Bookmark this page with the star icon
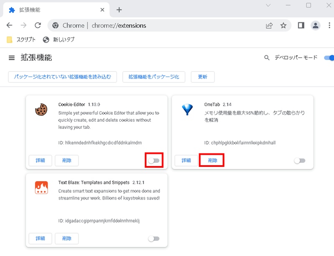The height and width of the screenshot is (256, 334). 283,25
